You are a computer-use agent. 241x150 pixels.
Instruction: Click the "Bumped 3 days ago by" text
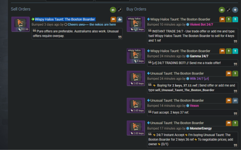tap(47, 25)
